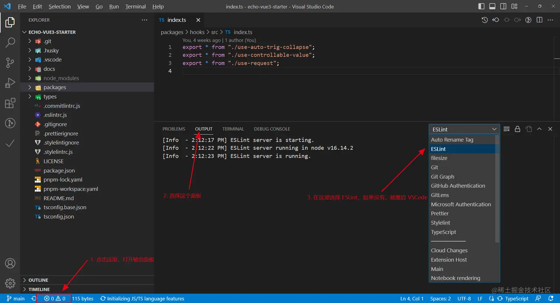Expand the .git folder
The height and width of the screenshot is (303, 560).
click(x=30, y=41)
